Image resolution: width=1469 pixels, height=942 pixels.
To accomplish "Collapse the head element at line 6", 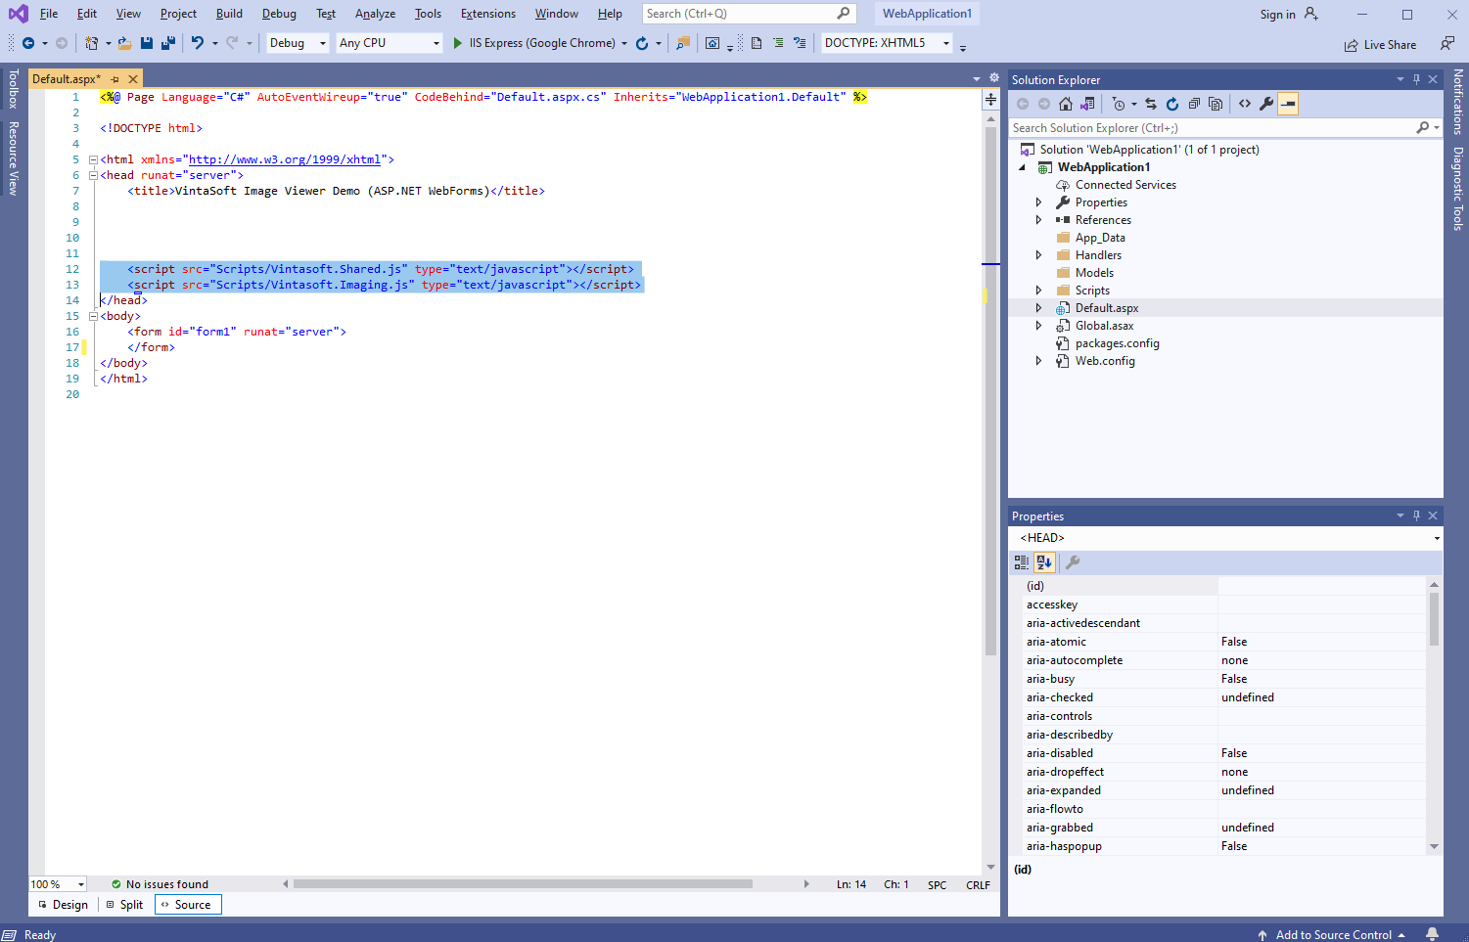I will (93, 175).
